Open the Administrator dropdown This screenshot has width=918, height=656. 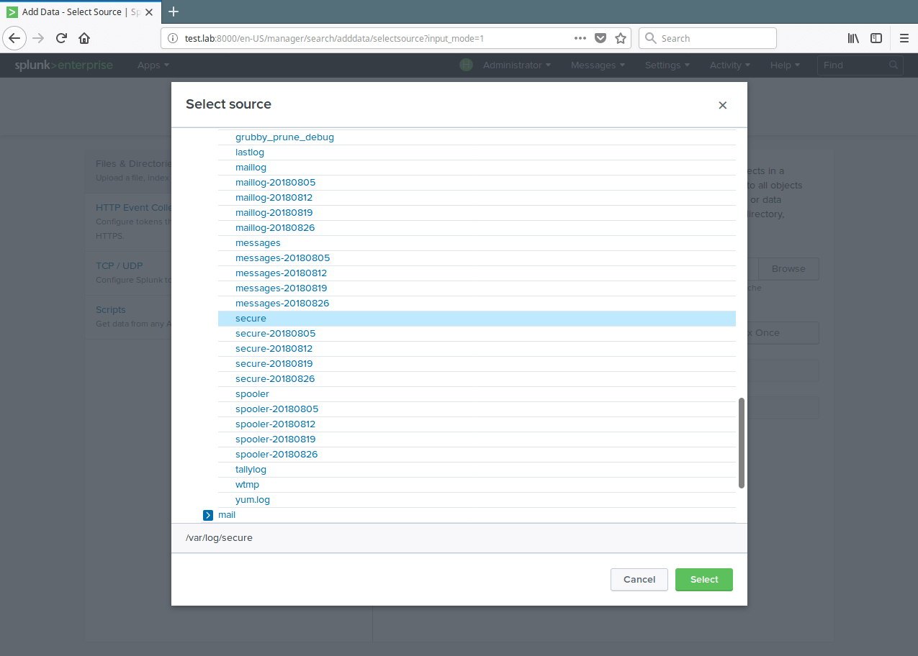[517, 65]
